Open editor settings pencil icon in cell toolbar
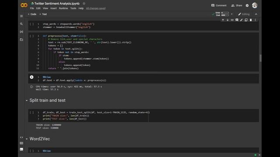Screen dimensions: 280x157 point(241,20)
